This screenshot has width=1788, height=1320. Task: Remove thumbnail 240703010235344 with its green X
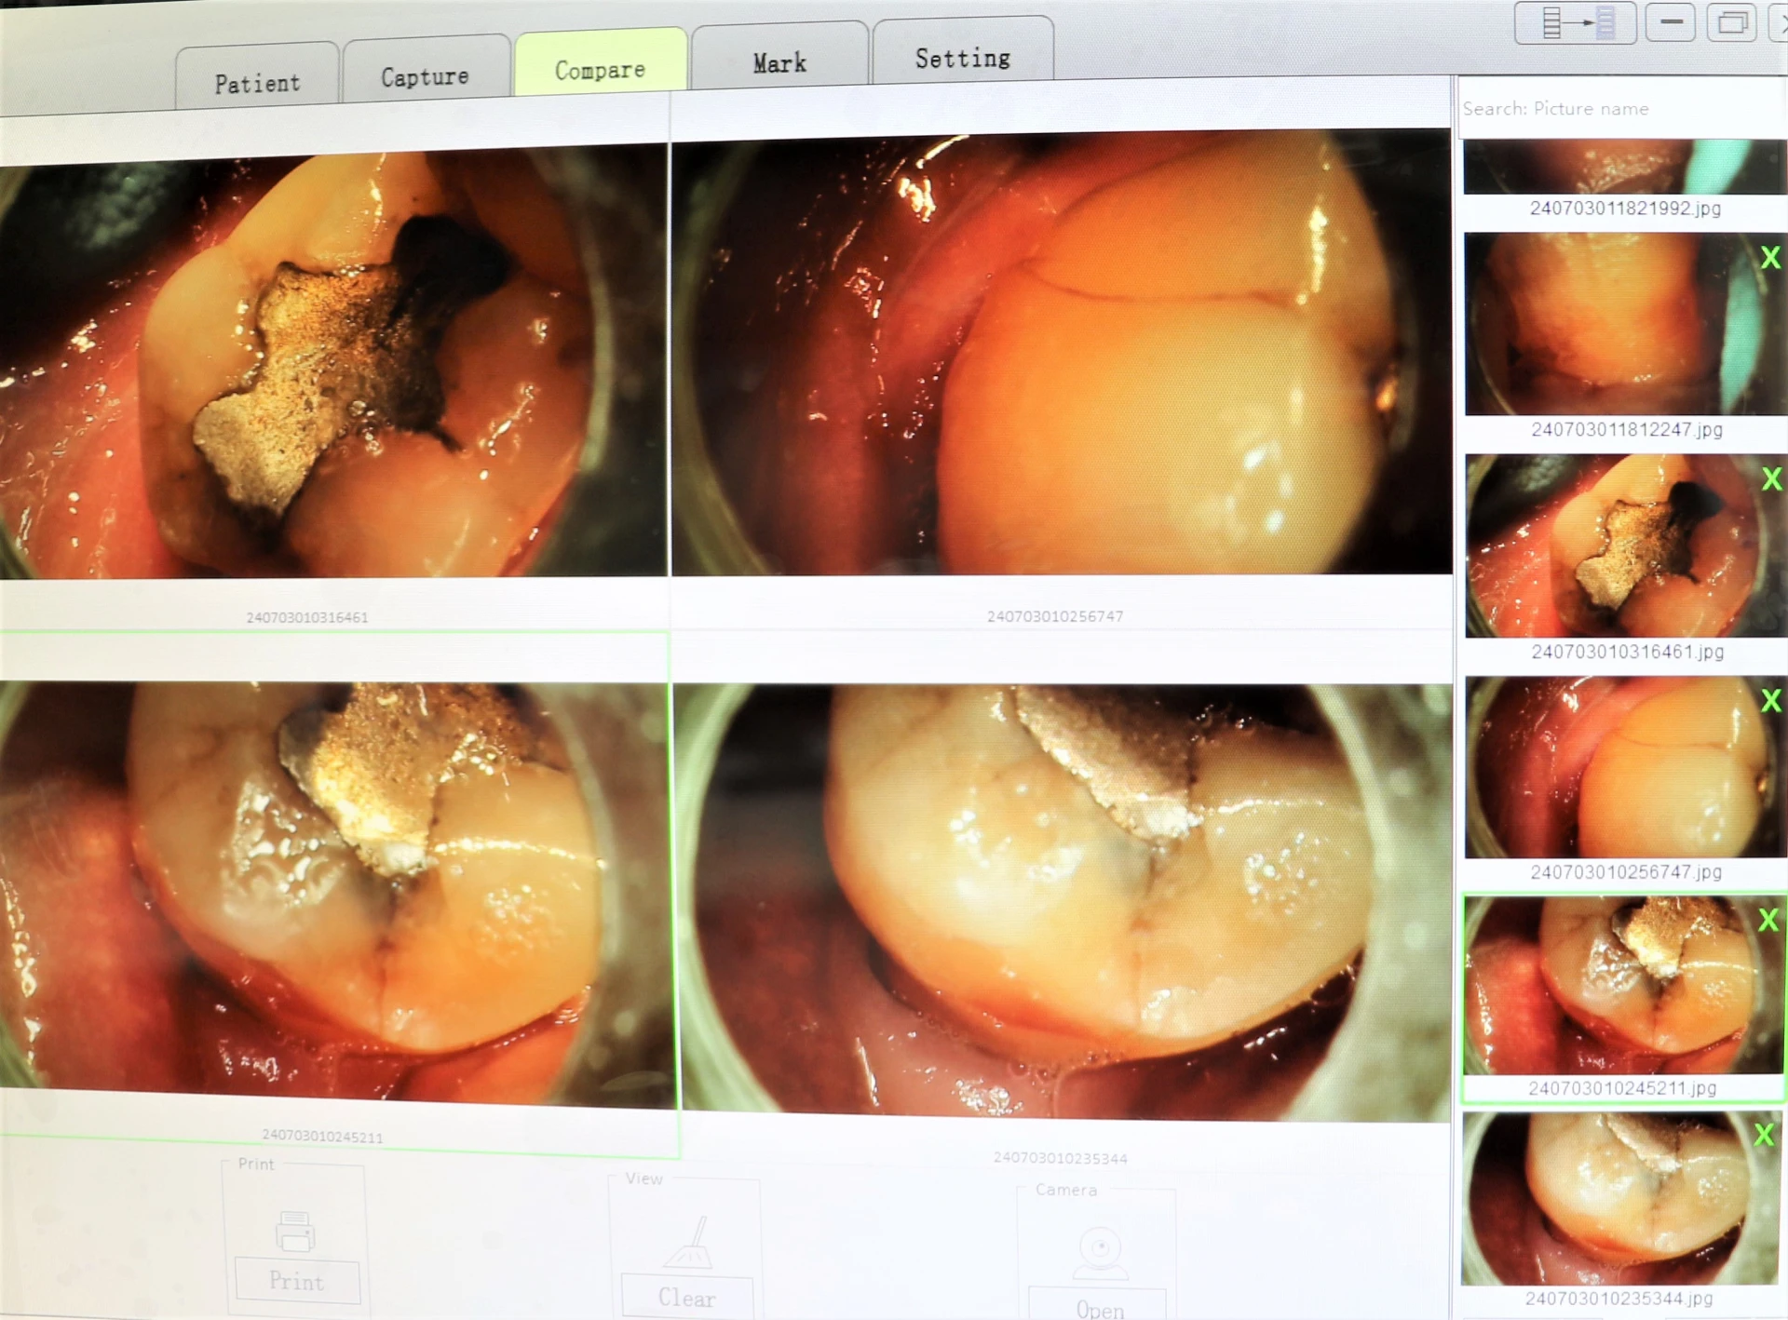pos(1763,1134)
